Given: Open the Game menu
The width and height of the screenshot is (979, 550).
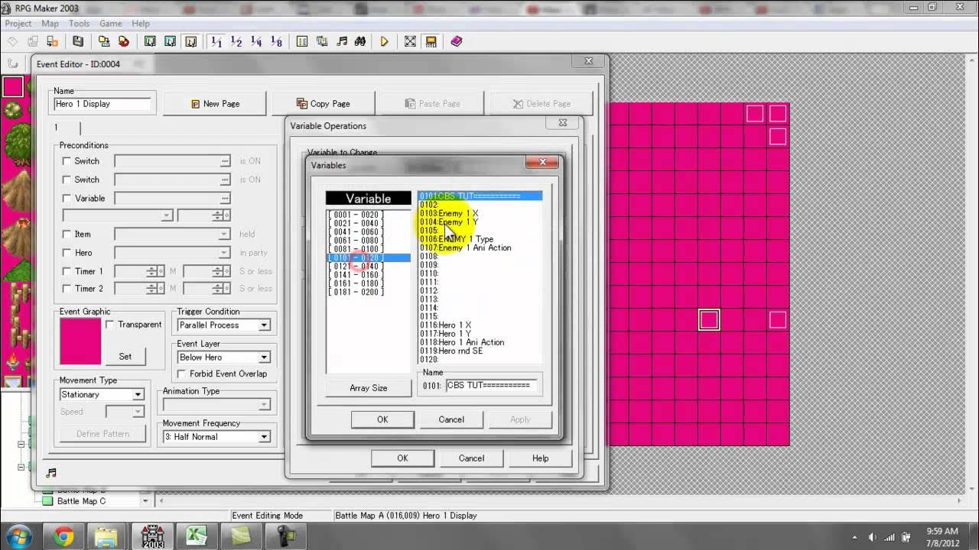Looking at the screenshot, I should pos(111,24).
